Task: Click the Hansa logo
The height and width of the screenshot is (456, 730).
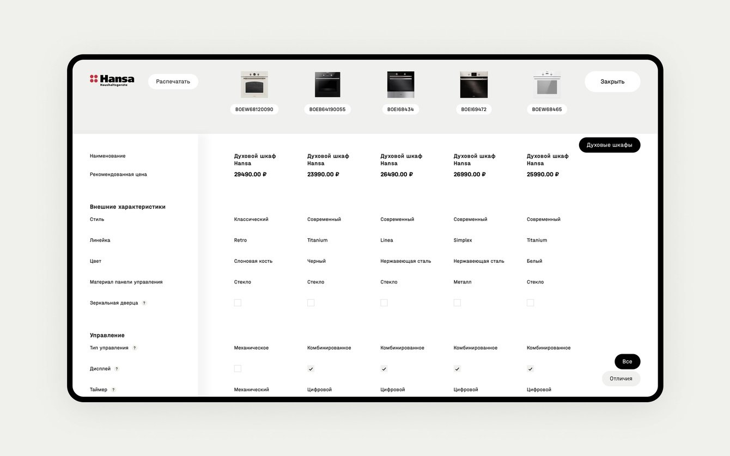Action: coord(112,81)
